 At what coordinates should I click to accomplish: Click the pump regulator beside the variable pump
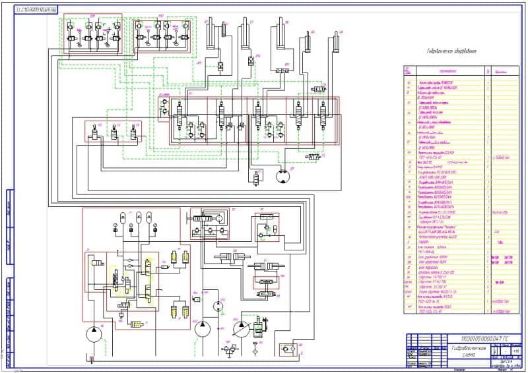(259, 326)
